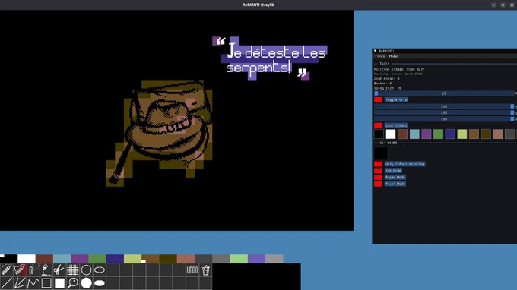Choose white swatch in RePAINT! panel
The height and width of the screenshot is (290, 517).
pyautogui.click(x=391, y=134)
